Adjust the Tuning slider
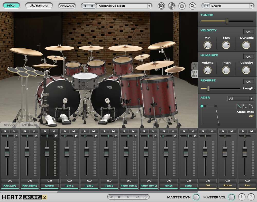Screen dimensions: 257x202 227,22
